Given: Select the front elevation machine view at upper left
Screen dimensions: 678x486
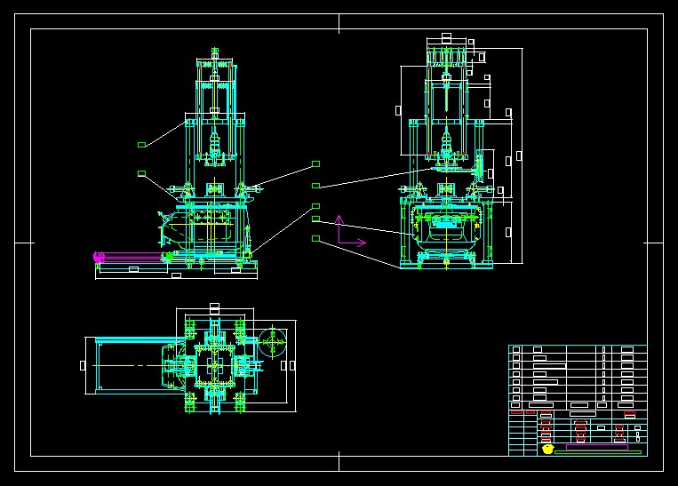Looking at the screenshot, I should [177, 163].
